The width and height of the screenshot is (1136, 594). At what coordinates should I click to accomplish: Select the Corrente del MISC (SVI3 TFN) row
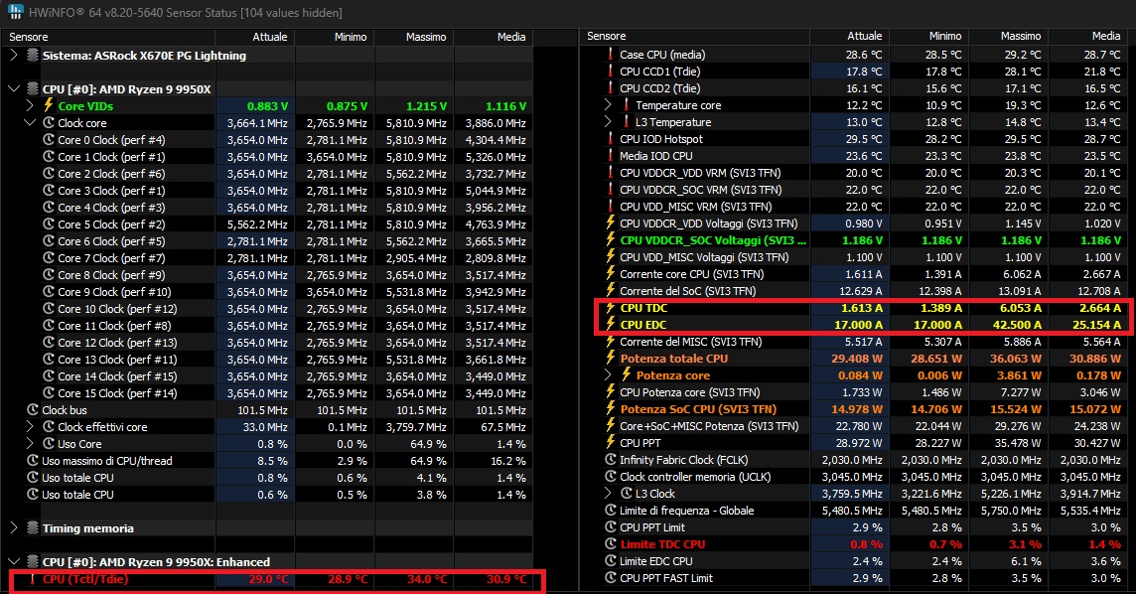pos(854,341)
